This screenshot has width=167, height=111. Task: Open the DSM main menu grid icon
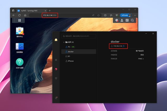point(20,20)
